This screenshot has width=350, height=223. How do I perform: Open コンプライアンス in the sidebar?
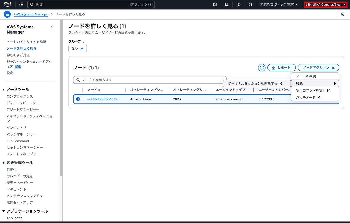tap(20, 96)
